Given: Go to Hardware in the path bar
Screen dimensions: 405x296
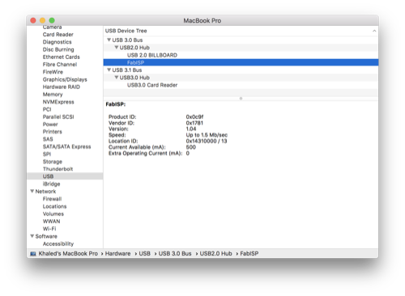Looking at the screenshot, I should click(x=117, y=253).
